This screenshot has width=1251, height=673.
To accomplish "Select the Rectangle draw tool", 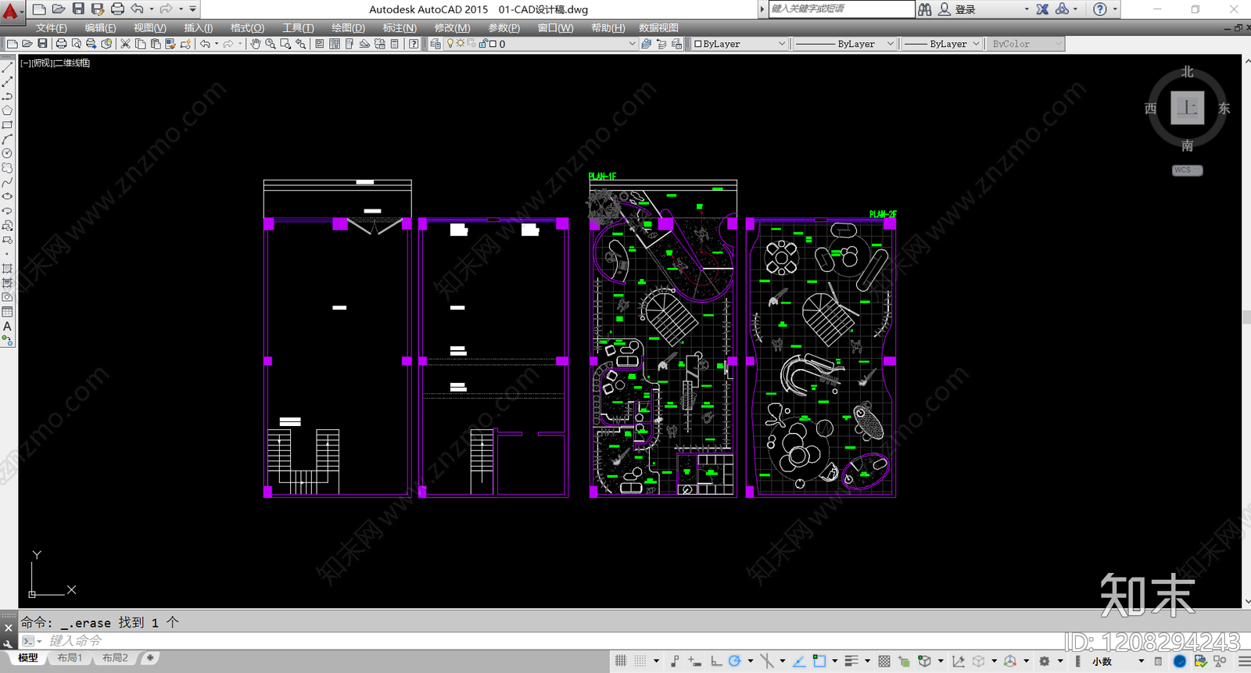I will (7, 125).
